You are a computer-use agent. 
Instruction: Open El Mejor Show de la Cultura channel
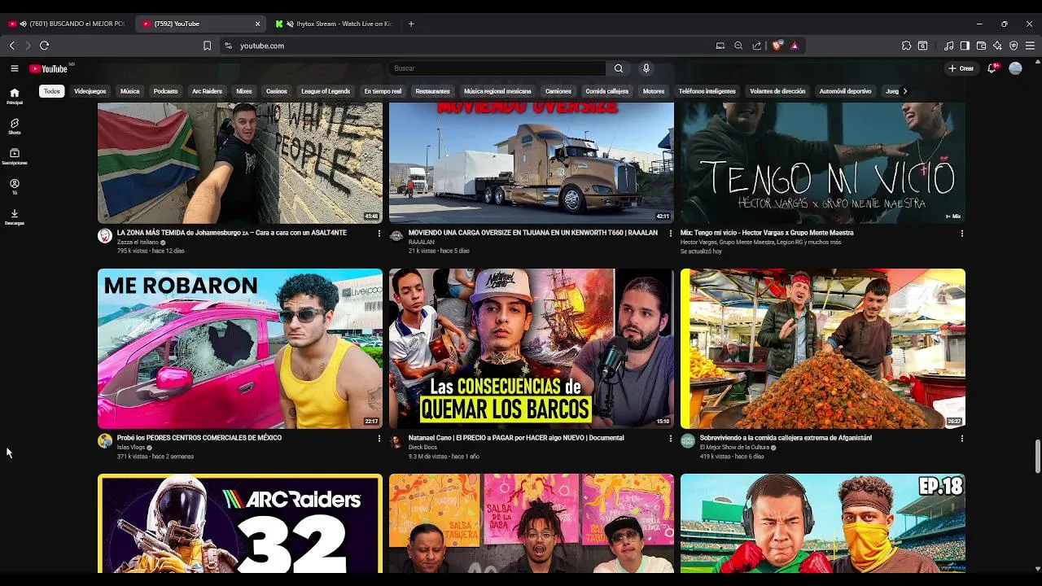click(x=735, y=448)
